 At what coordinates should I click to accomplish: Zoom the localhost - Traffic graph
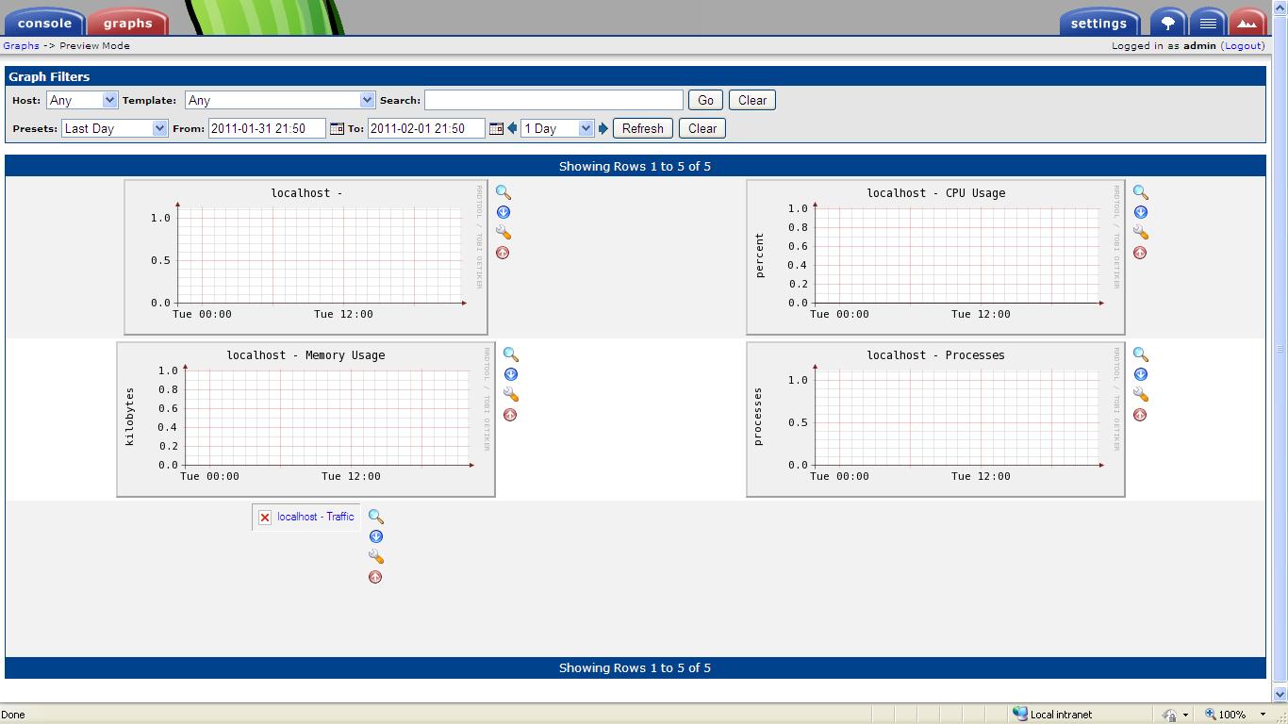pyautogui.click(x=376, y=517)
